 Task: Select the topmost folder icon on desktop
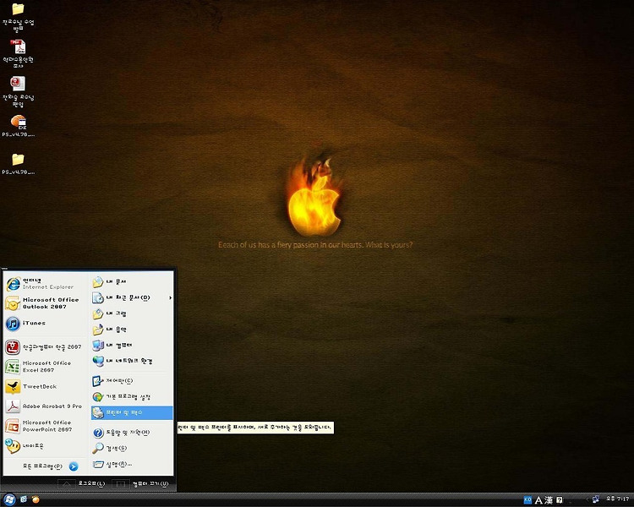point(18,17)
